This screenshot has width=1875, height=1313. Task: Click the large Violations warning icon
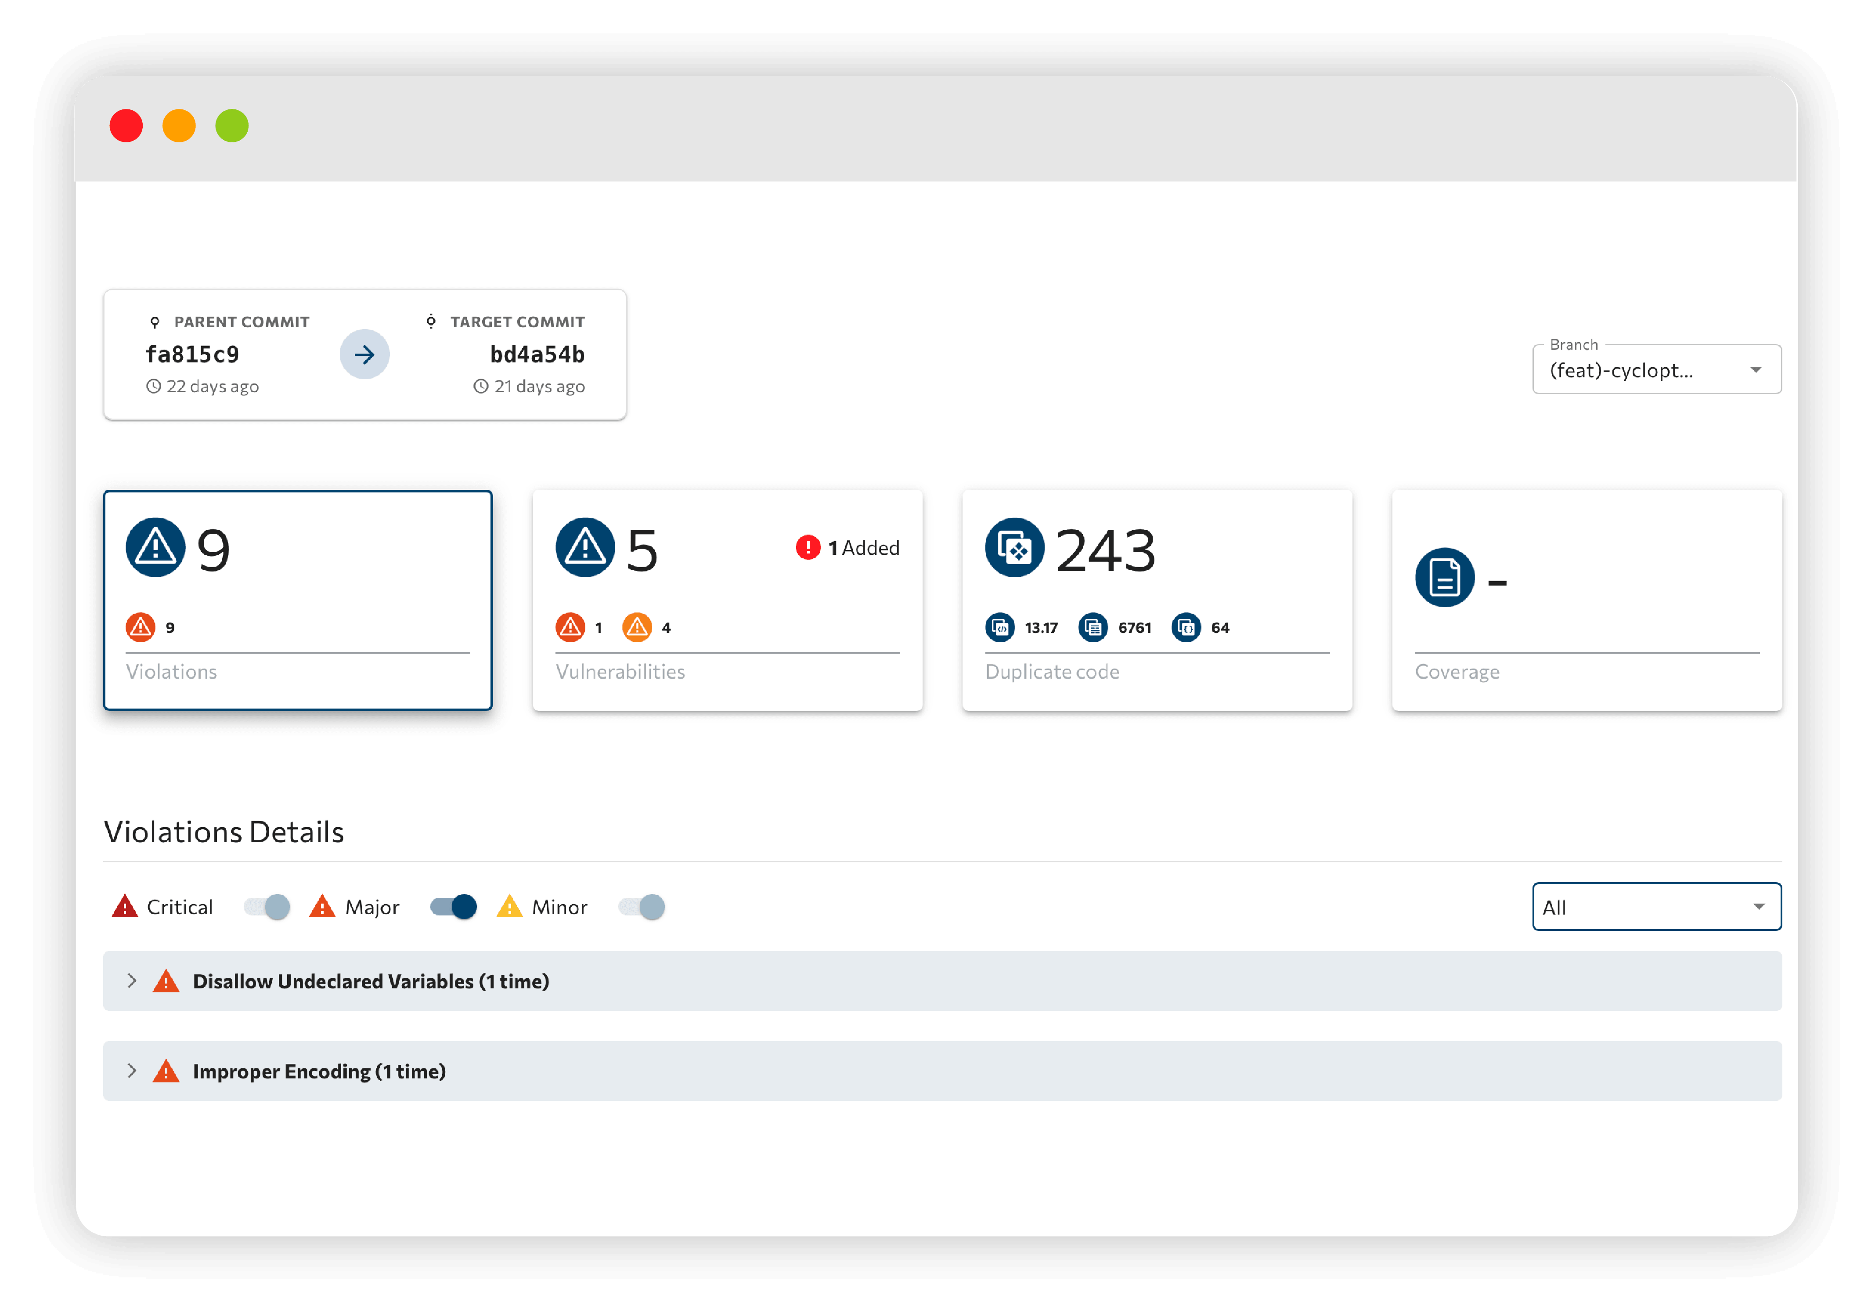[155, 547]
